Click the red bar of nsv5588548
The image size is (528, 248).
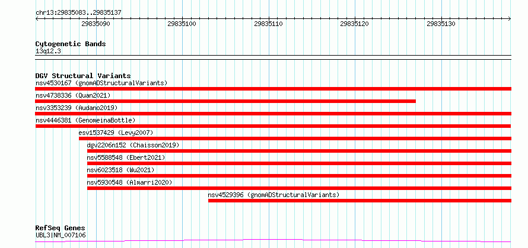pyautogui.click(x=300, y=163)
